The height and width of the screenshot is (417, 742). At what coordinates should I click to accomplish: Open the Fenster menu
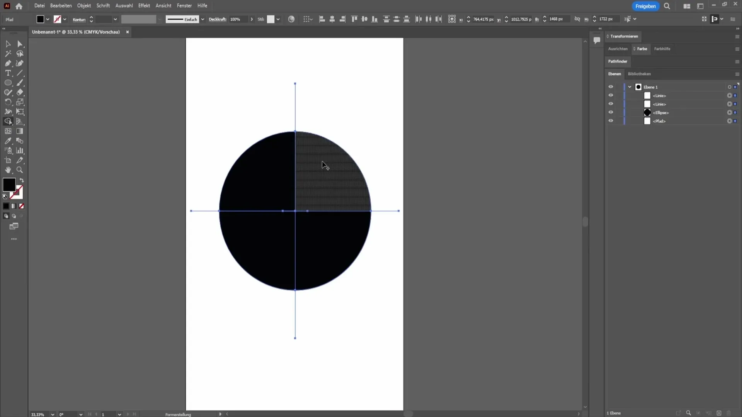click(184, 6)
